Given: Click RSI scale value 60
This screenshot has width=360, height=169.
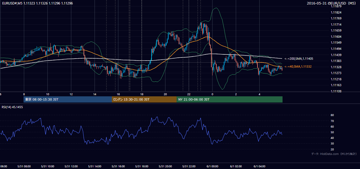Looking at the screenshot, I should point(332,126).
